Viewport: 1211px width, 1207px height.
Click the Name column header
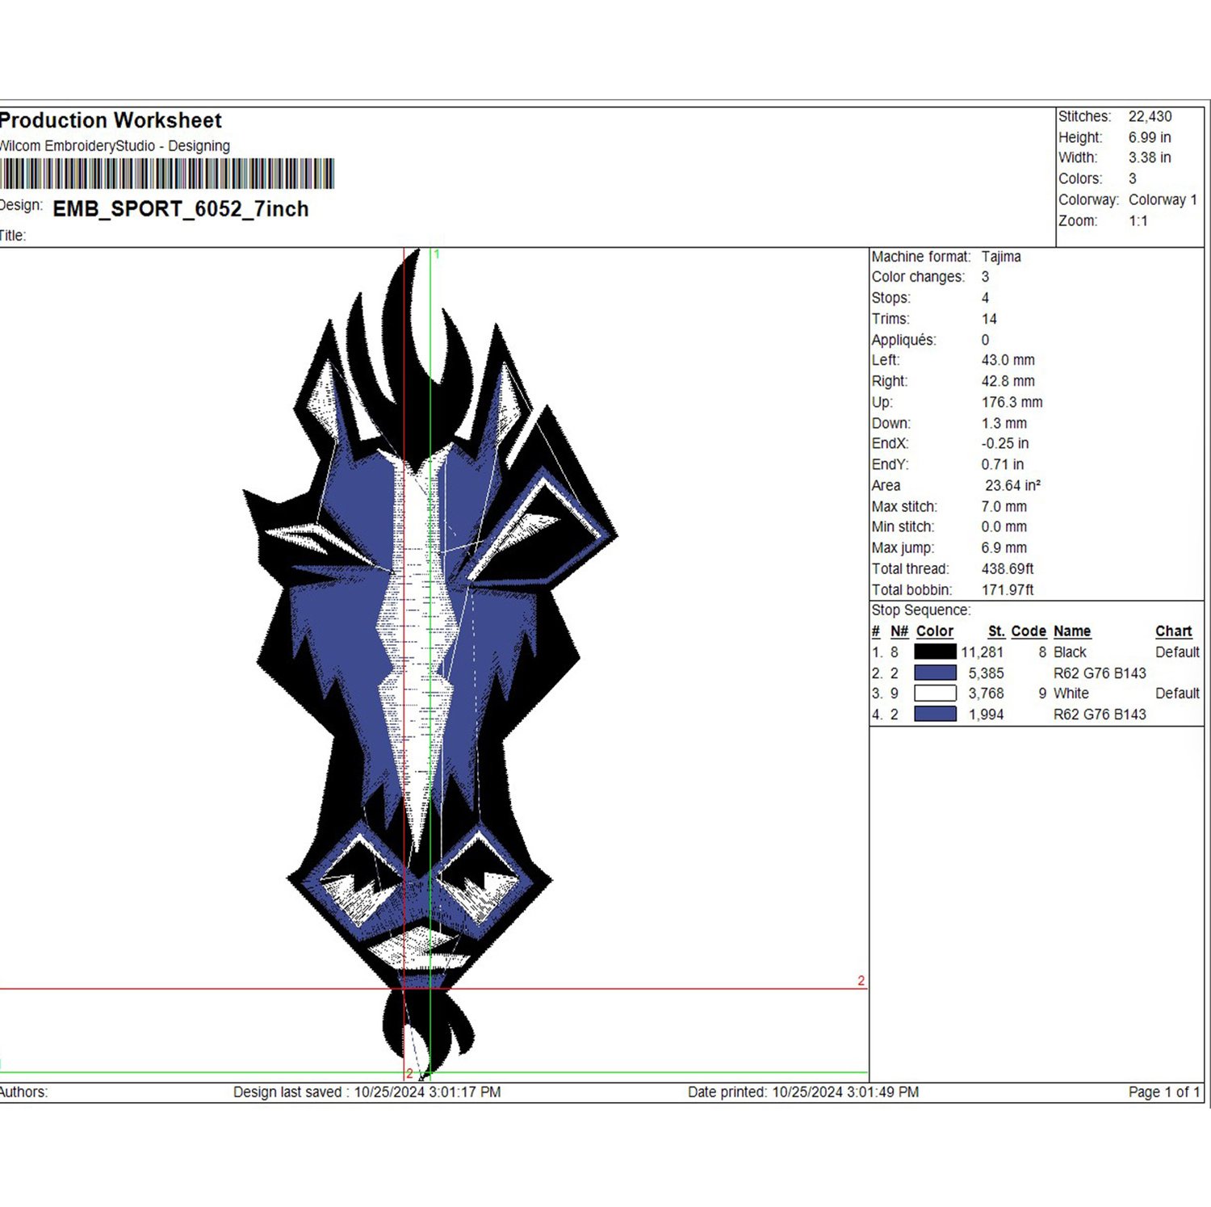pos(1072,631)
